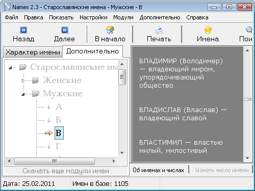Select letter Б in the tree
Image resolution: width=255 pixels, height=191 pixels.
click(x=58, y=120)
